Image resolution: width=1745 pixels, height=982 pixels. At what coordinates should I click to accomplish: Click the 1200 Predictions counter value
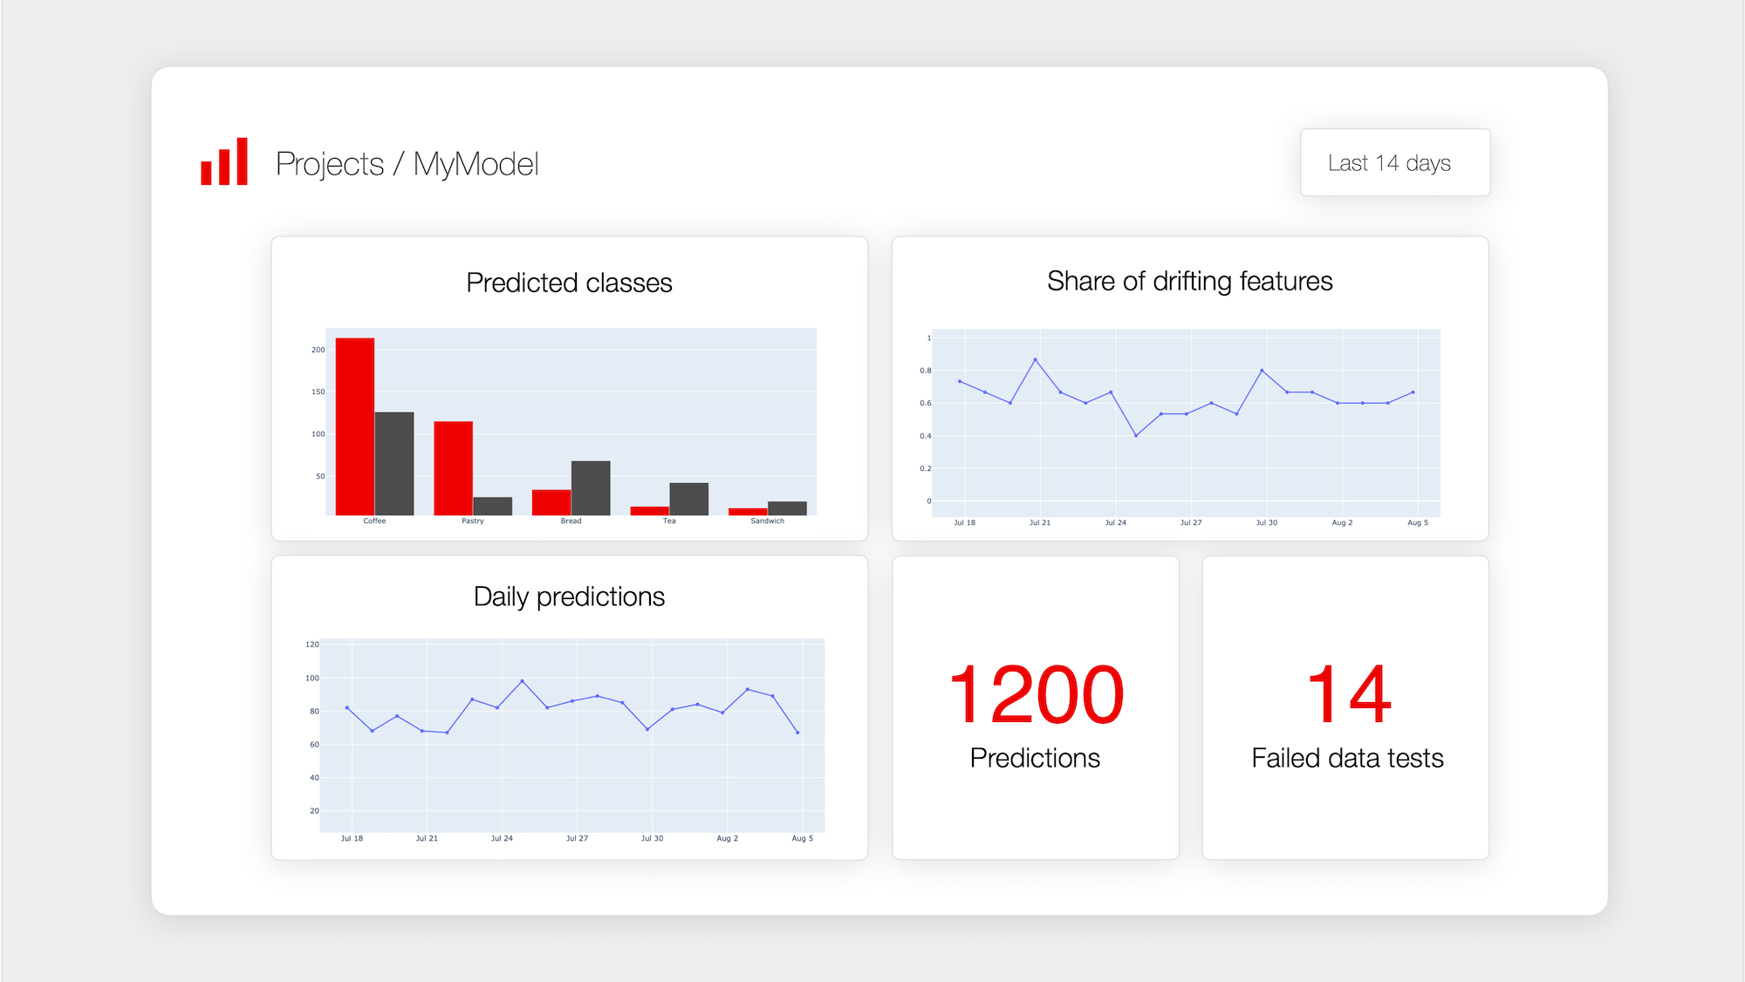click(1036, 695)
